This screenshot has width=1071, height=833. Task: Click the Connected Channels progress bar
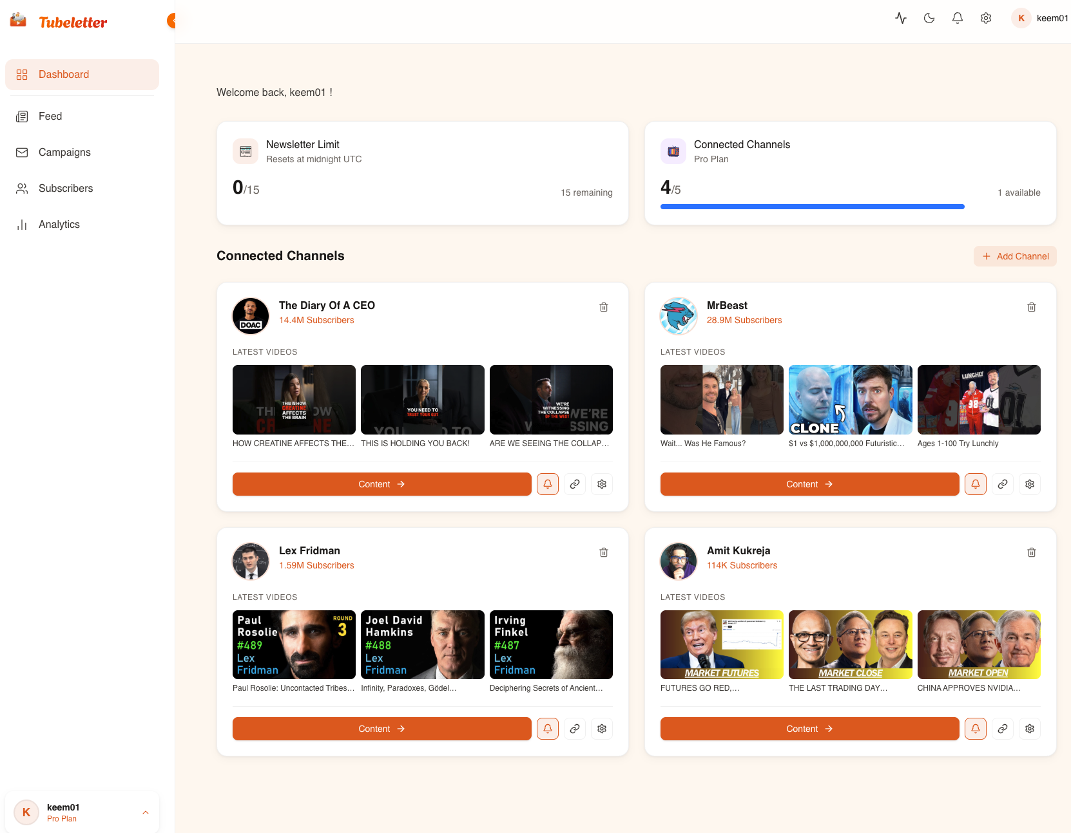tap(812, 206)
